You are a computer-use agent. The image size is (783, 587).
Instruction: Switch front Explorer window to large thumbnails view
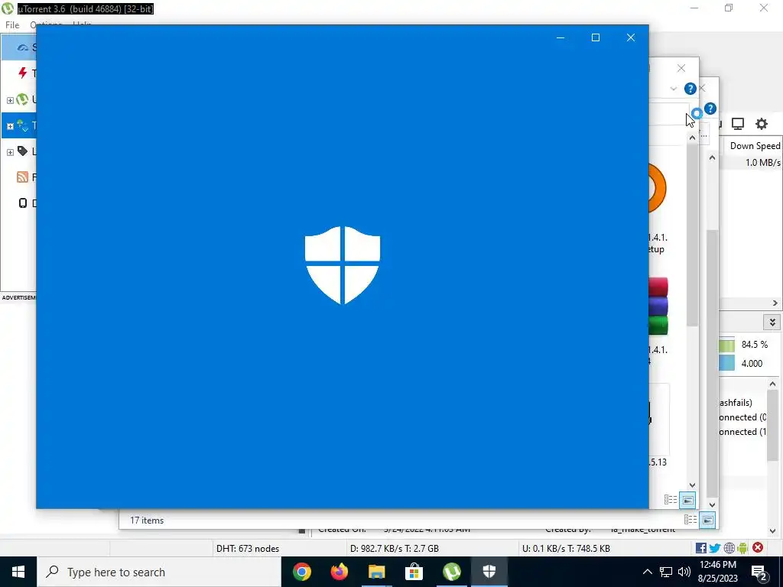coord(687,500)
